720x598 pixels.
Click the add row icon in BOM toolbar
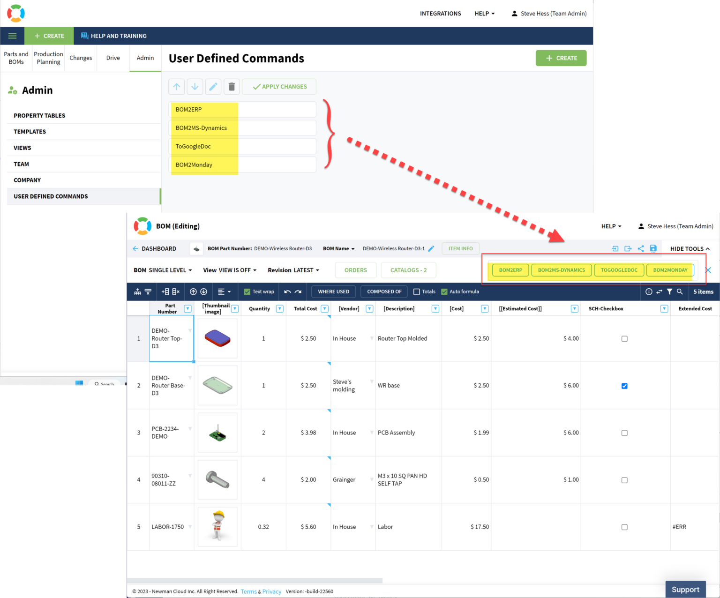tap(165, 292)
